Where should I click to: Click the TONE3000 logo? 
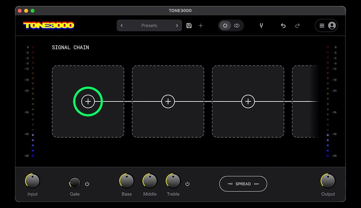pos(49,25)
